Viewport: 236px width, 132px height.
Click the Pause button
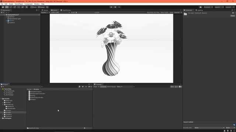tap(115, 7)
